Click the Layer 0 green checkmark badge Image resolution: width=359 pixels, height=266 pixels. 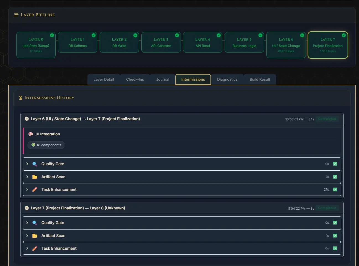52,35
